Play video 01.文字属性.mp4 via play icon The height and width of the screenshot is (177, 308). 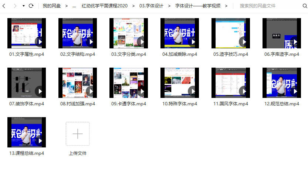40,41
